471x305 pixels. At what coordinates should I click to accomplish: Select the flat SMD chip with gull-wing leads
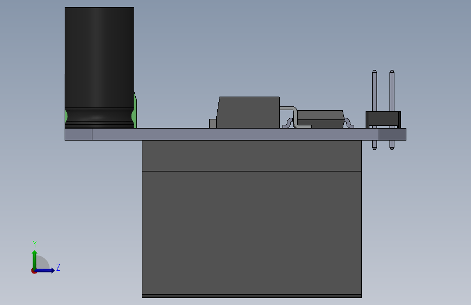coord(320,119)
